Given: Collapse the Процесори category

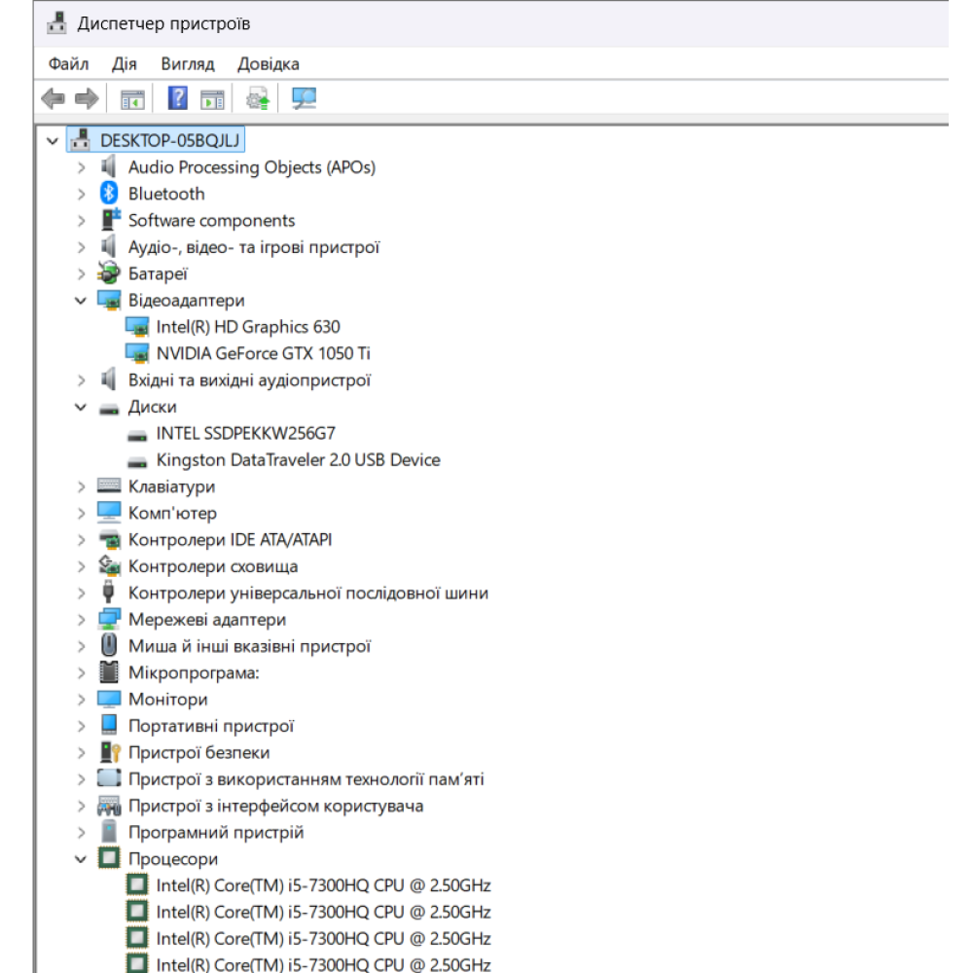Looking at the screenshot, I should pos(81,859).
